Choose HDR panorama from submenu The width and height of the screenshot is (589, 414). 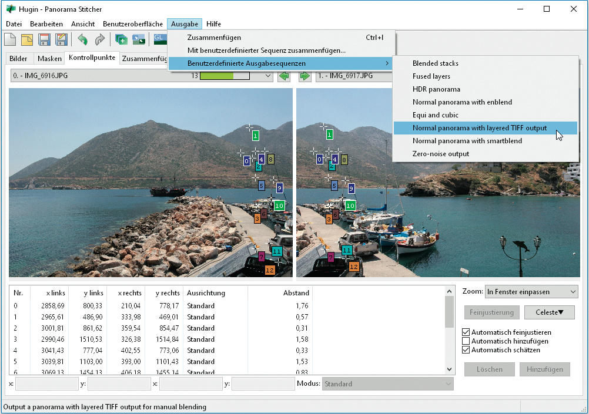click(436, 89)
